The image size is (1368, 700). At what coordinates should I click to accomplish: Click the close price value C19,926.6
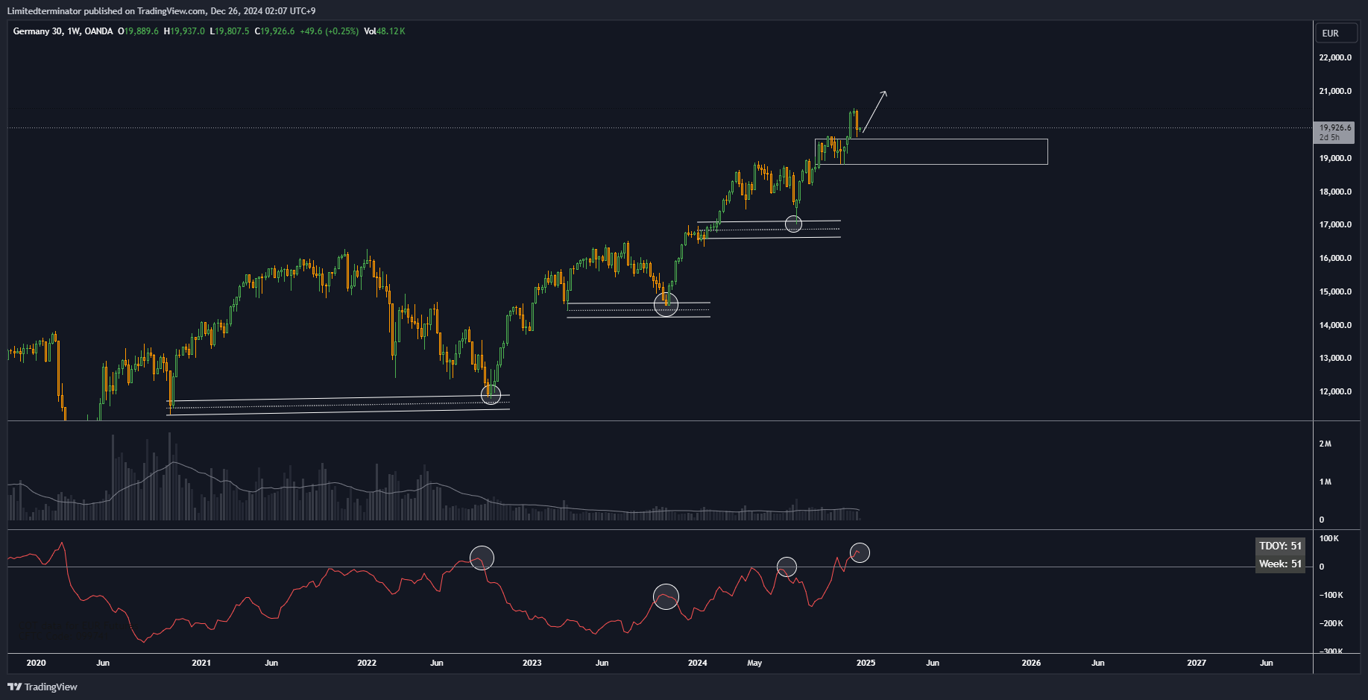[274, 31]
